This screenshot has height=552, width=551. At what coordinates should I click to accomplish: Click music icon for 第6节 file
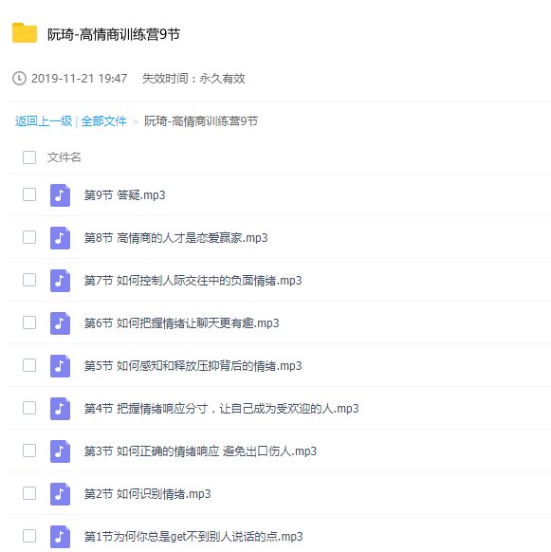tap(60, 323)
